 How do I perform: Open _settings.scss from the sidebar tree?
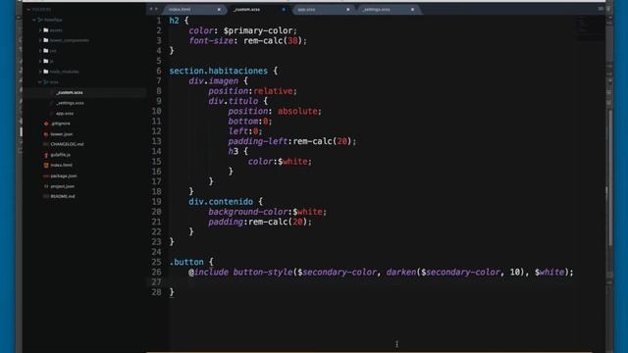coord(70,103)
